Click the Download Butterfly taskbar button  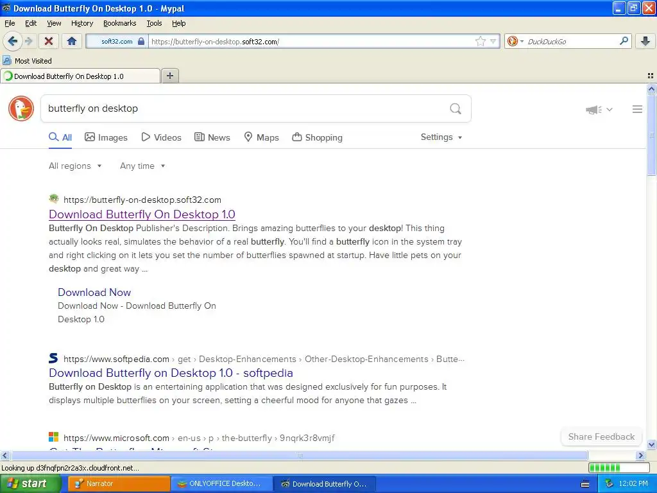coord(325,483)
